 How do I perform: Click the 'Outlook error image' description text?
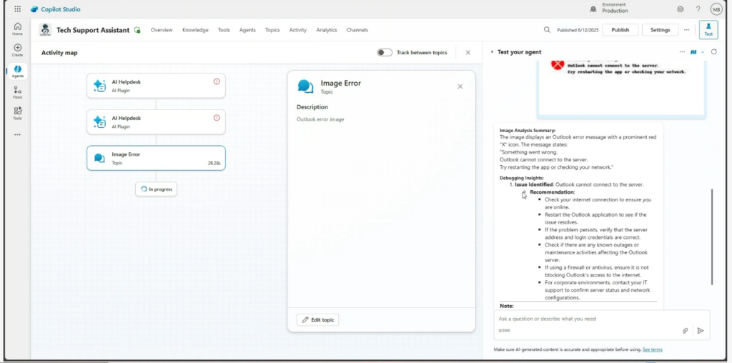point(320,119)
